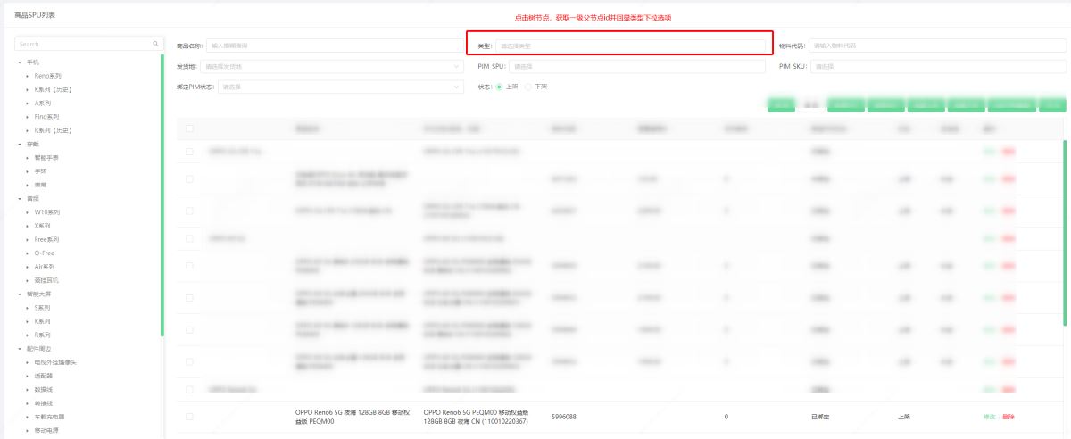Select Air系列 in the category tree
Screen dimensions: 1071x439
coord(45,267)
